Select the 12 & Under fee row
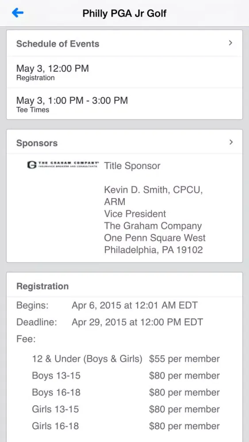This screenshot has width=249, height=442. point(126,359)
